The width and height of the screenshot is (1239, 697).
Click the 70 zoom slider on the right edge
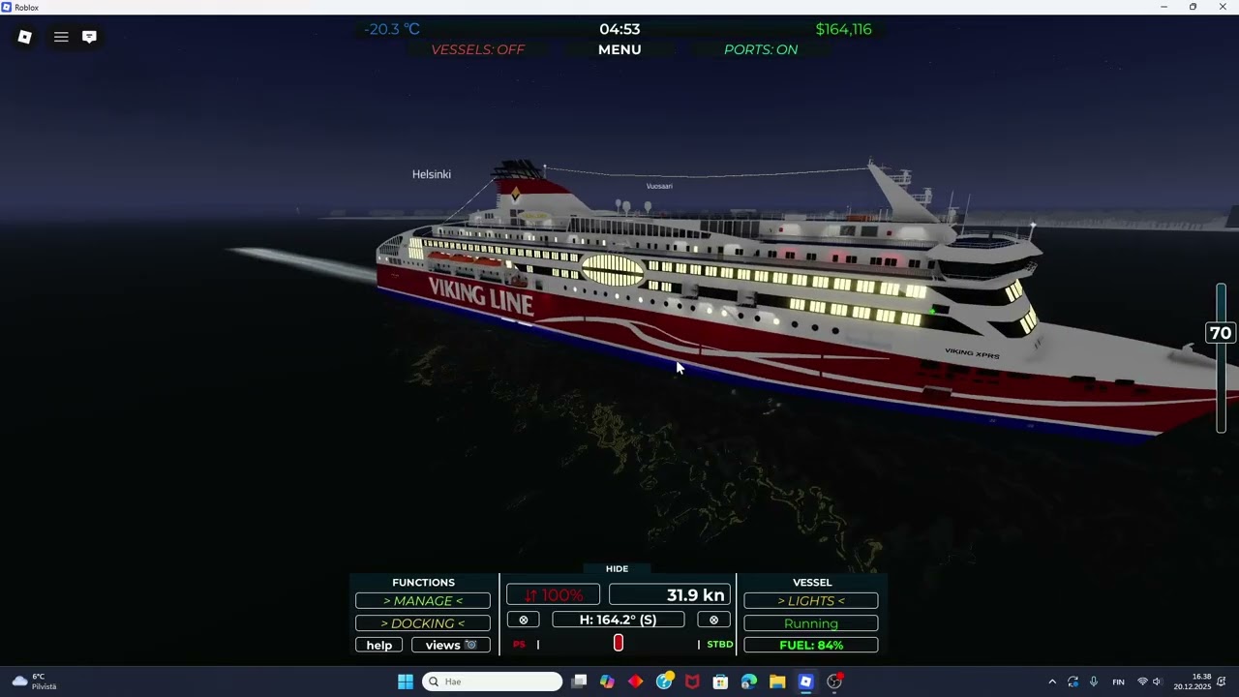1221,333
